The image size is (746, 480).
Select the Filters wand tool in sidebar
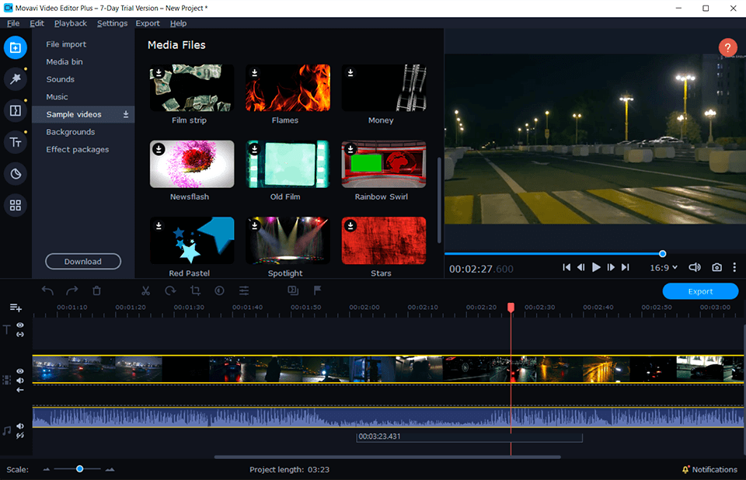16,78
